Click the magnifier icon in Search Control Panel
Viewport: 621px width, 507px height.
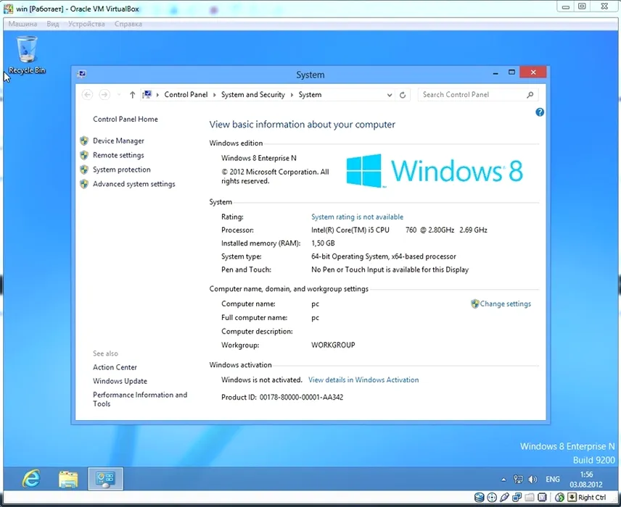point(530,95)
